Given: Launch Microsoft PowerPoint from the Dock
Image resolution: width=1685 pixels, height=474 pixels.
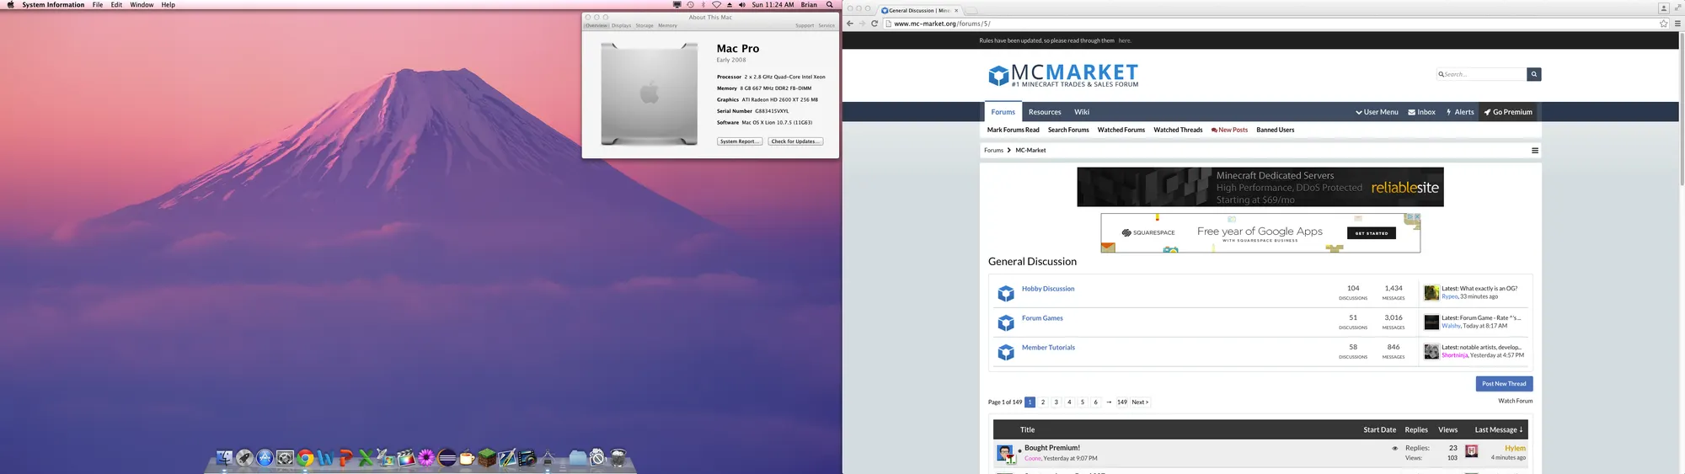Looking at the screenshot, I should tap(345, 458).
